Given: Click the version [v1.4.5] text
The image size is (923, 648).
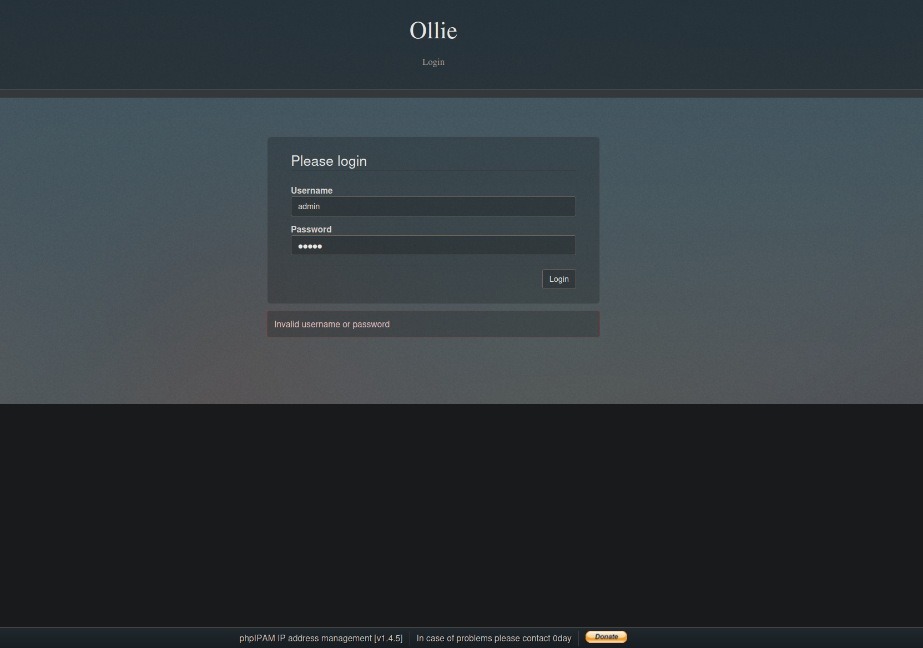Looking at the screenshot, I should point(389,638).
